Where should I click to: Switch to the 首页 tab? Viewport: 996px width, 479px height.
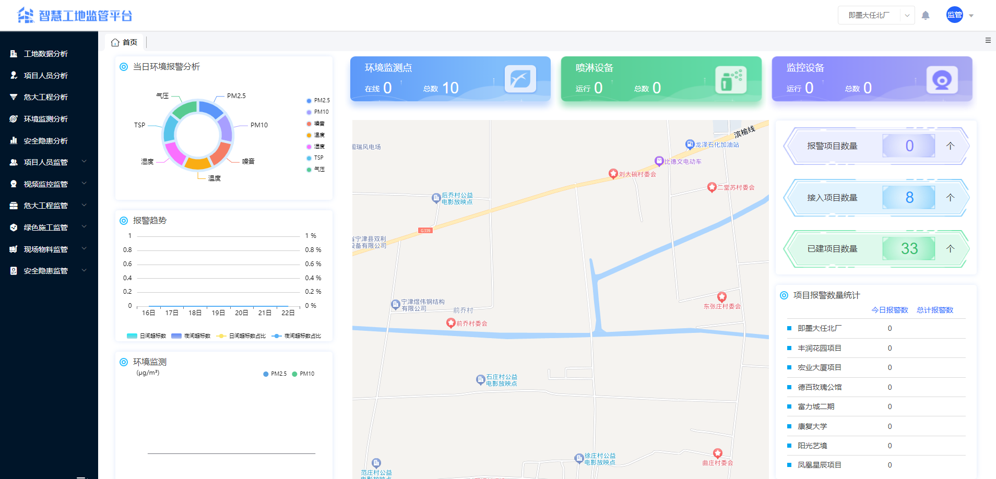coord(124,42)
